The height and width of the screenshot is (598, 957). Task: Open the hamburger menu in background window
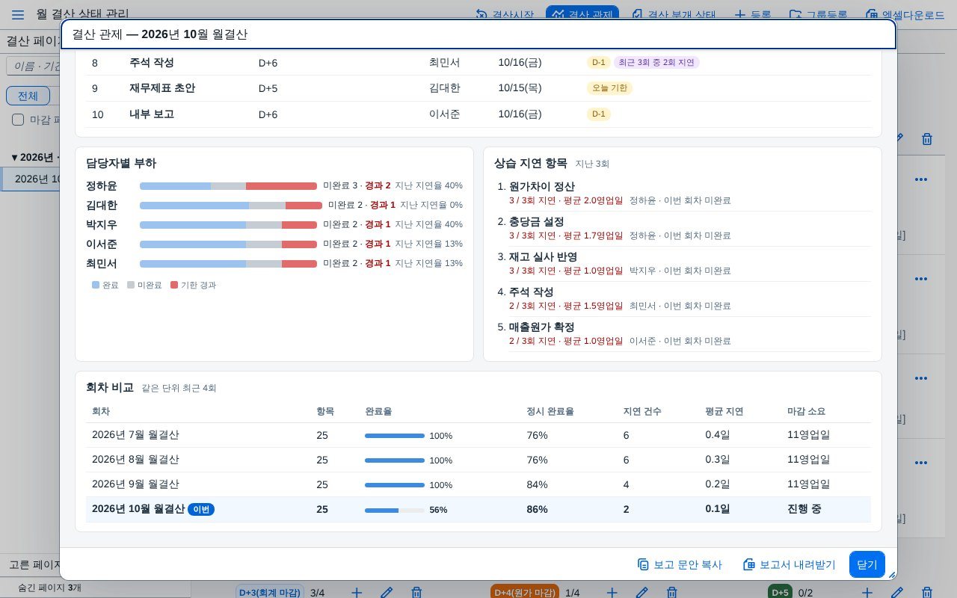[18, 14]
